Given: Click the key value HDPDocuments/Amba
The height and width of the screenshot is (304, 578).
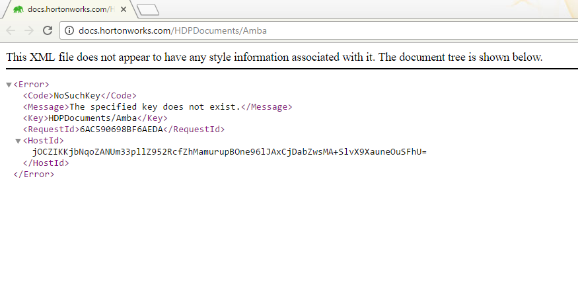Looking at the screenshot, I should pos(93,118).
